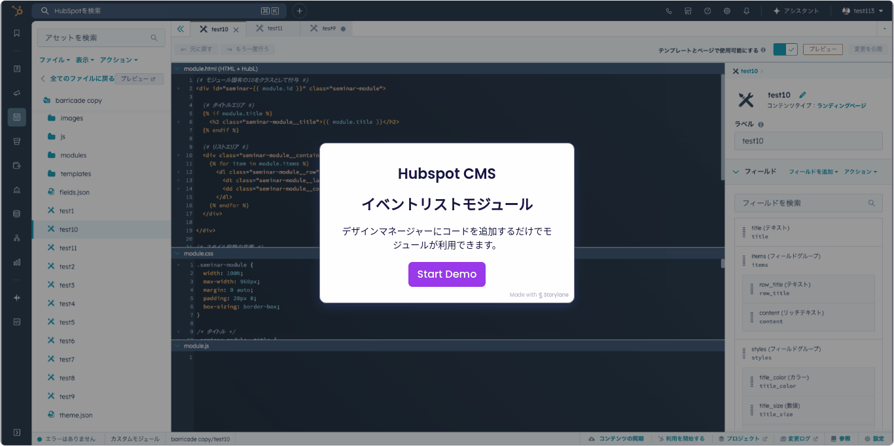The height and width of the screenshot is (446, 894).
Task: Collapse the module.html editor section
Action: pyautogui.click(x=177, y=68)
